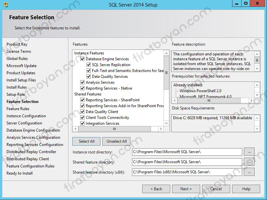This screenshot has width=267, height=200.
Task: Minimize the setup window
Action: (x=237, y=3)
